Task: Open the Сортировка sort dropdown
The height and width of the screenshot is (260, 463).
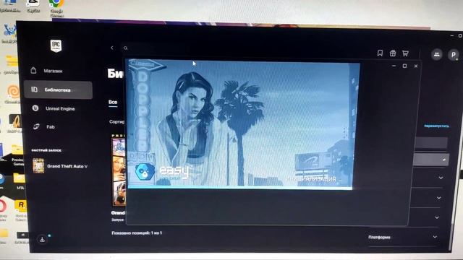Action: tap(117, 122)
